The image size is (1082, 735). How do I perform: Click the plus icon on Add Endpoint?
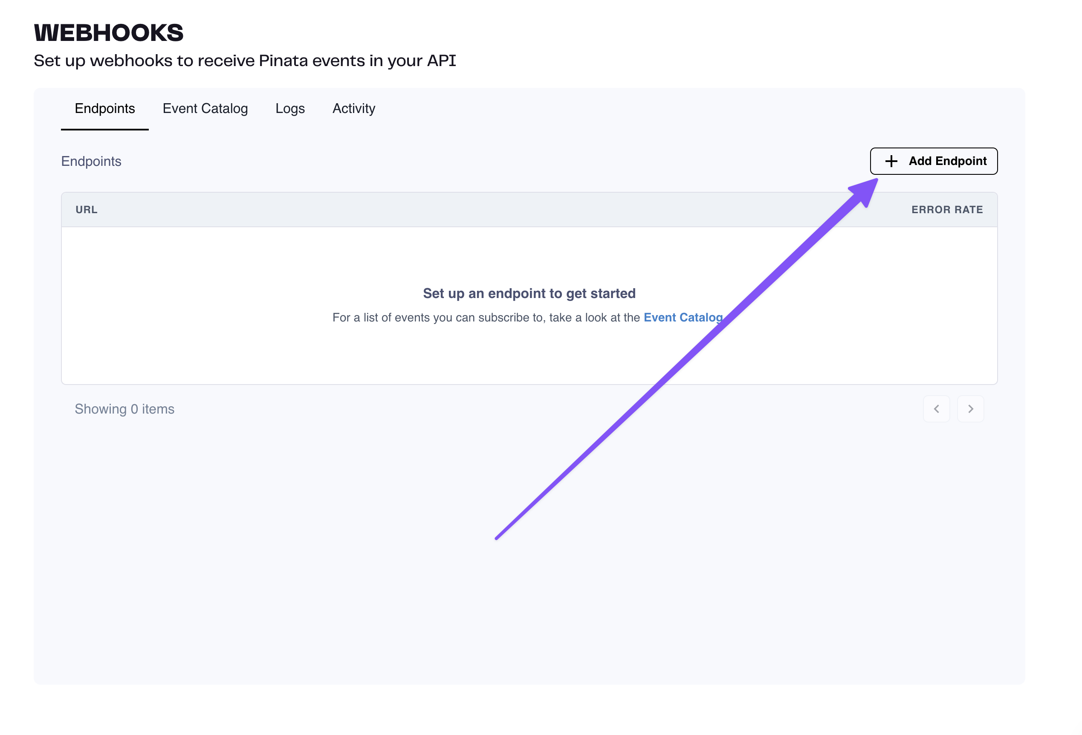[x=891, y=161]
